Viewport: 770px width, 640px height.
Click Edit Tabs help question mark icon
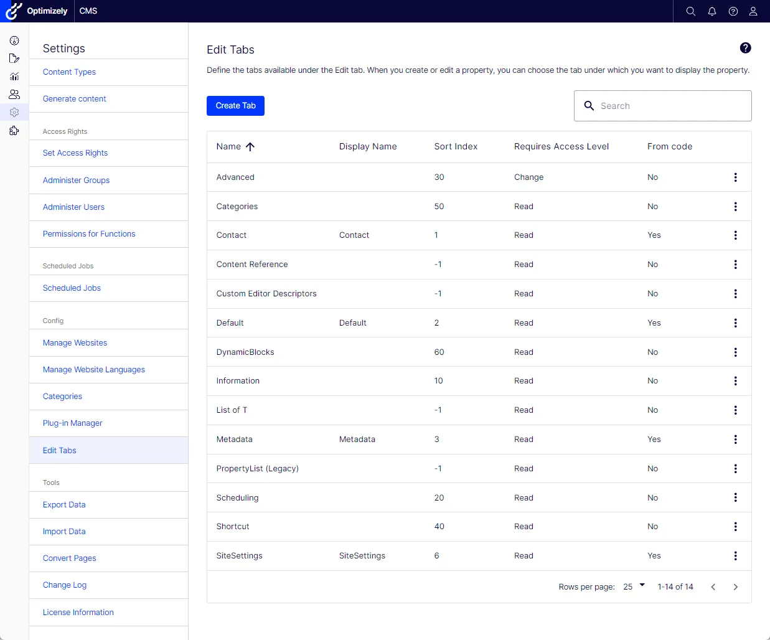745,48
